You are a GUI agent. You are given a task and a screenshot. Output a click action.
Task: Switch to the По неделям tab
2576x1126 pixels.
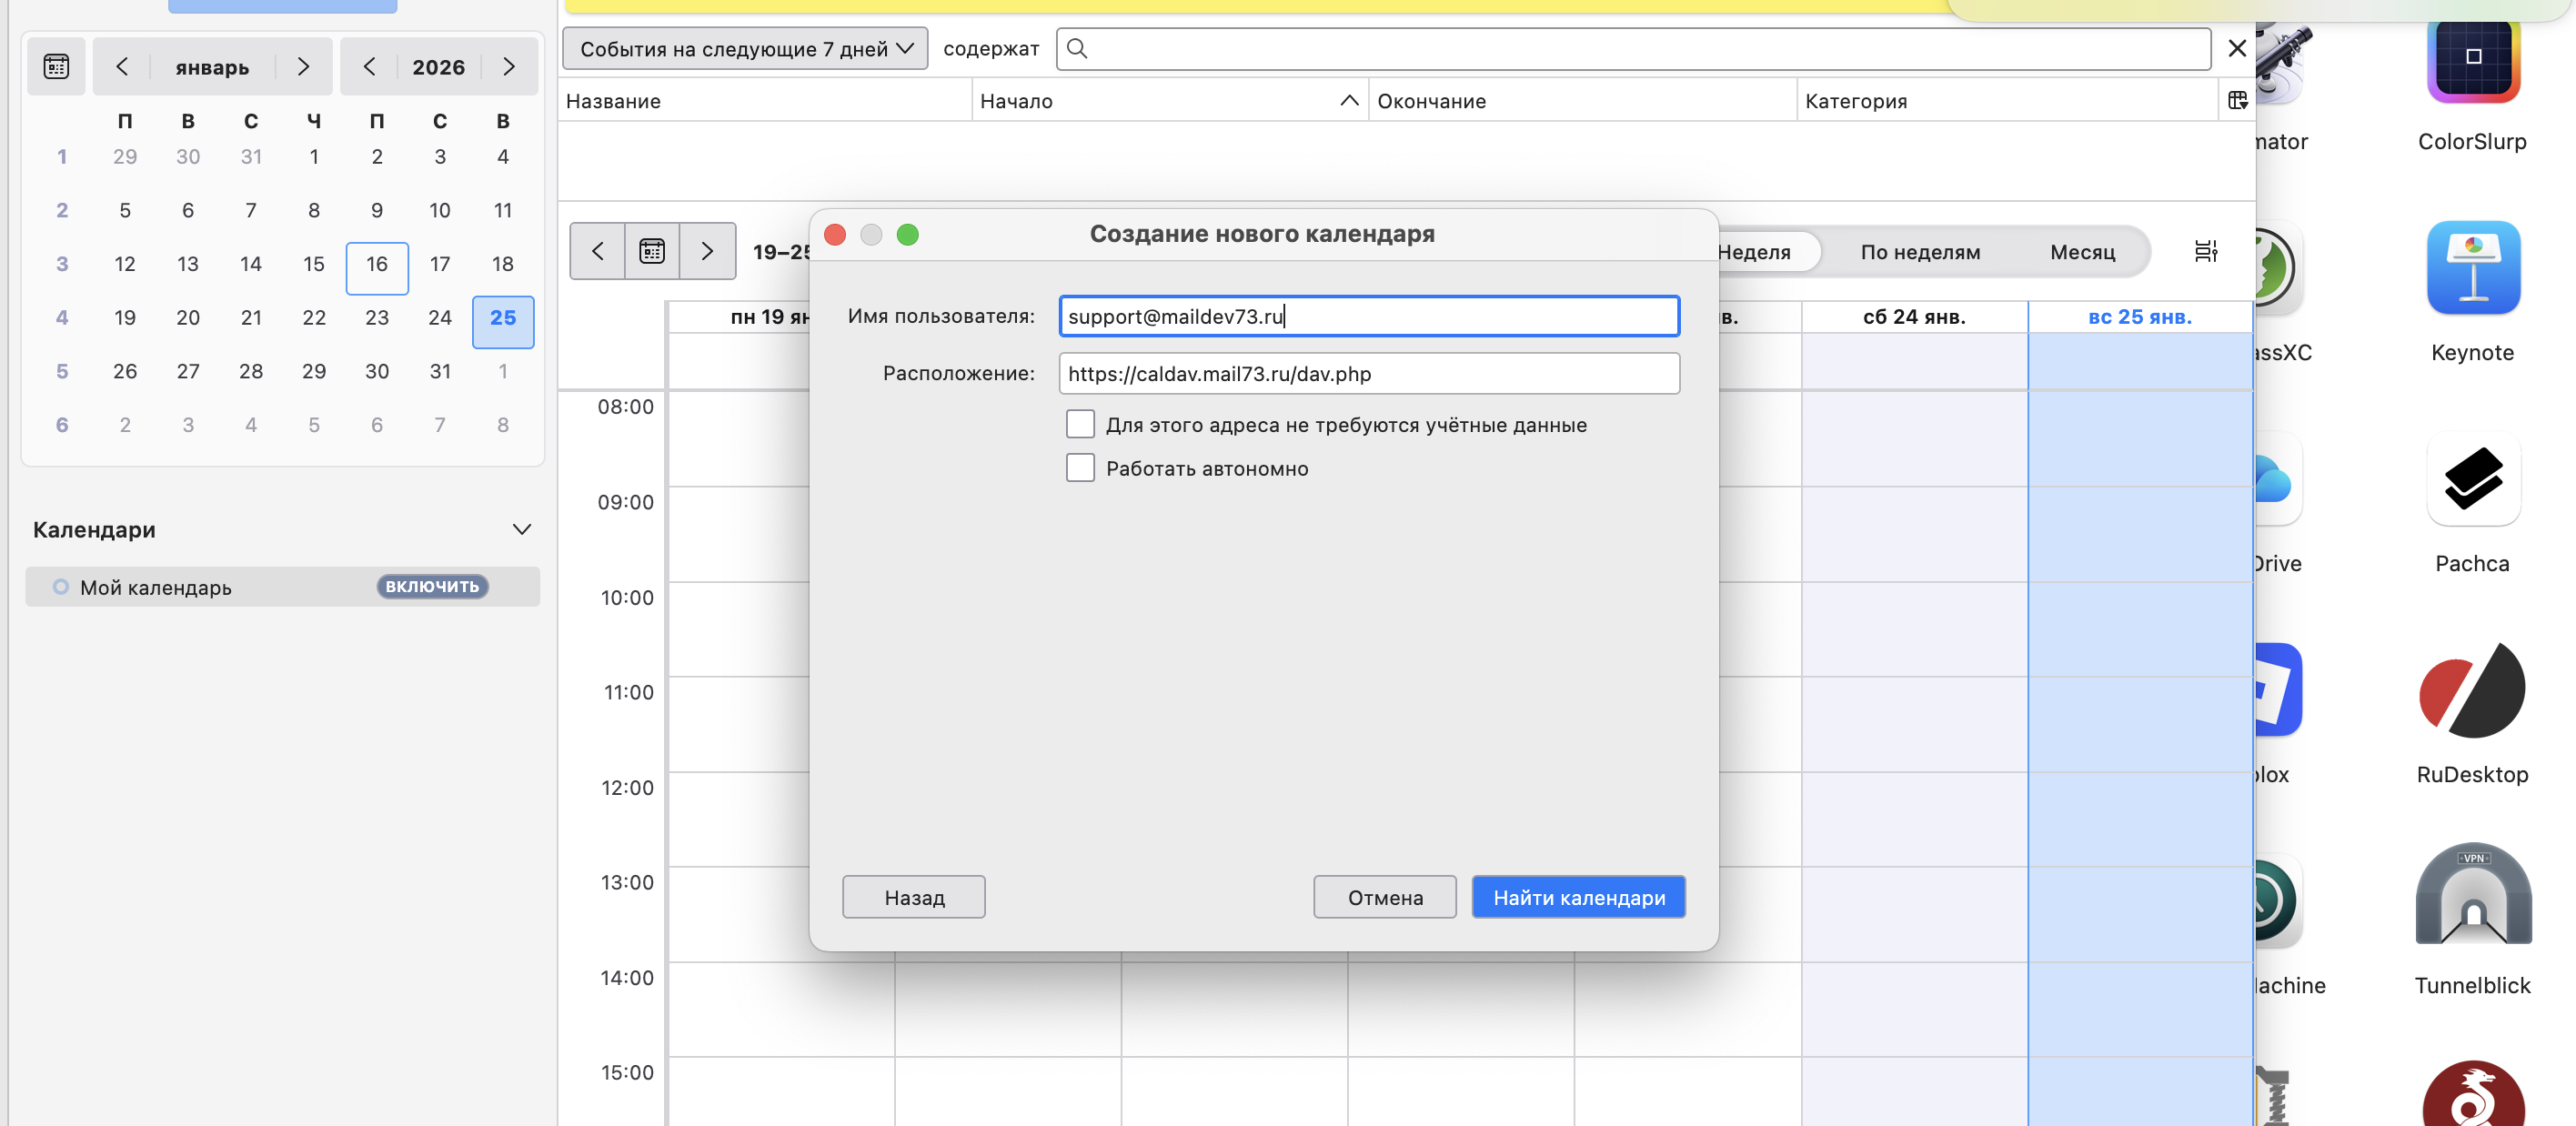1919,252
